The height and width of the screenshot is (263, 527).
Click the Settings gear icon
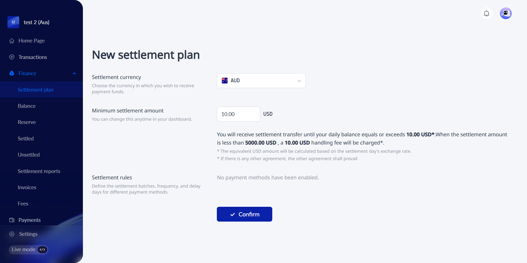tap(12, 234)
